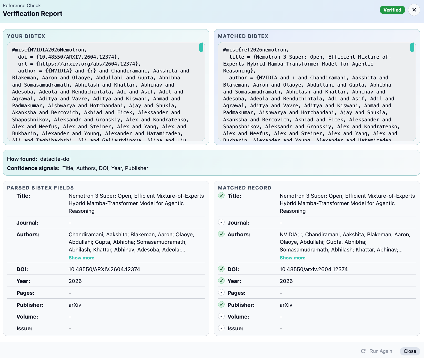Screen dimensions: 424x358
Task: Close the Verification Report dialog with X
Action: coord(414,10)
